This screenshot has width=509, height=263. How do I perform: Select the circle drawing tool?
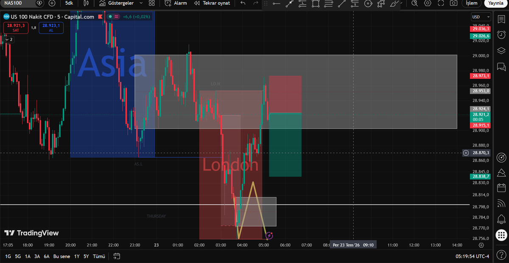click(x=368, y=3)
